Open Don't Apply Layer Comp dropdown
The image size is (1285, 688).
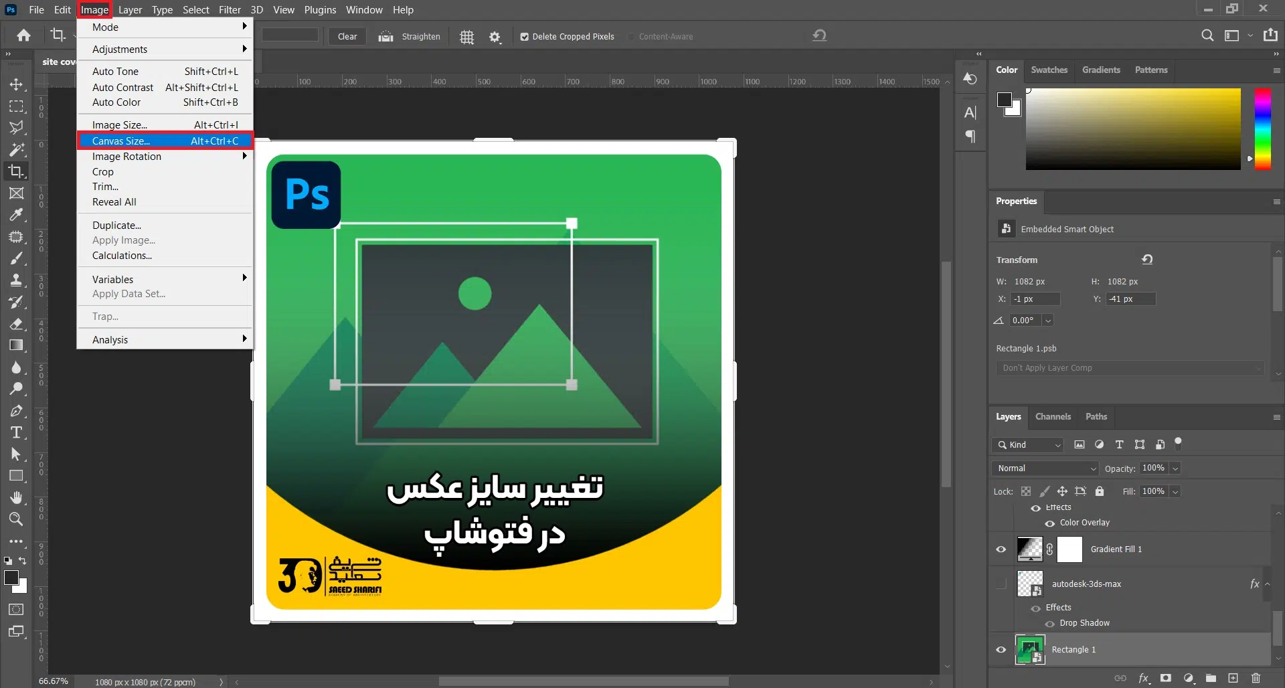click(x=1129, y=368)
